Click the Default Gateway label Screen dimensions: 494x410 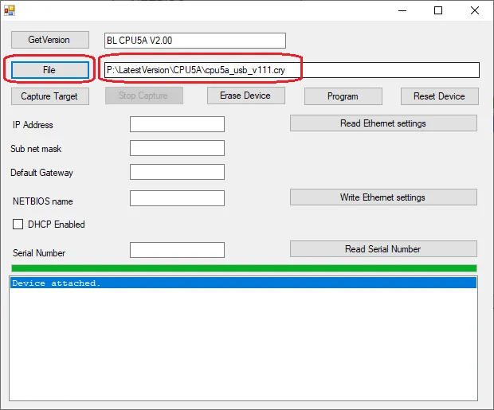tap(41, 173)
